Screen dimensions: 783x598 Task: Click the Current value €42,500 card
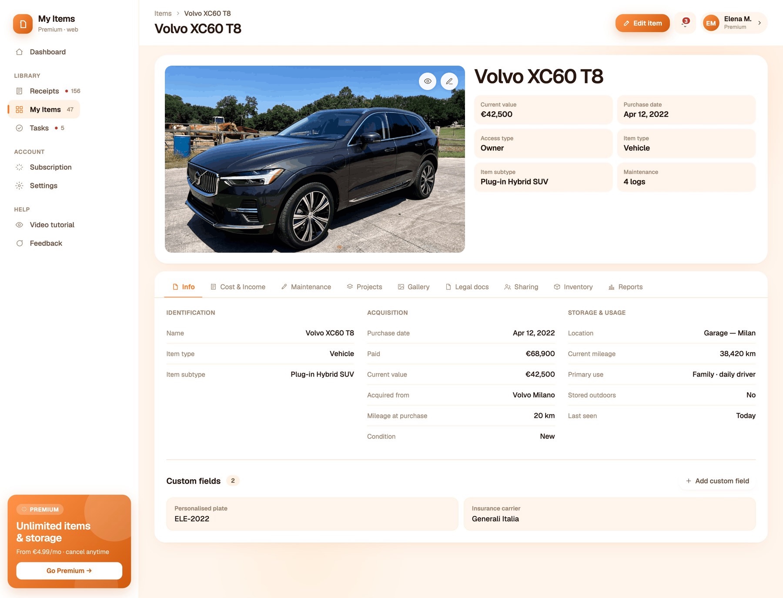coord(543,110)
